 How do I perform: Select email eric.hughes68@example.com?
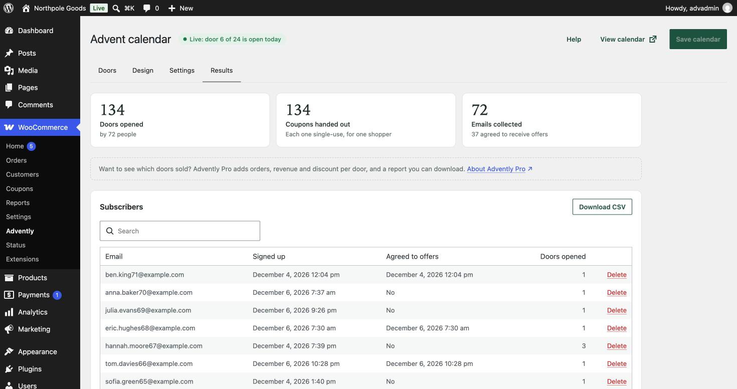click(150, 328)
